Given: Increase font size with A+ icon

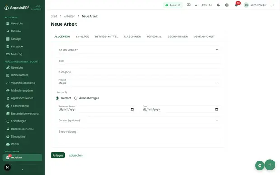Looking at the screenshot, I should coord(210,5).
